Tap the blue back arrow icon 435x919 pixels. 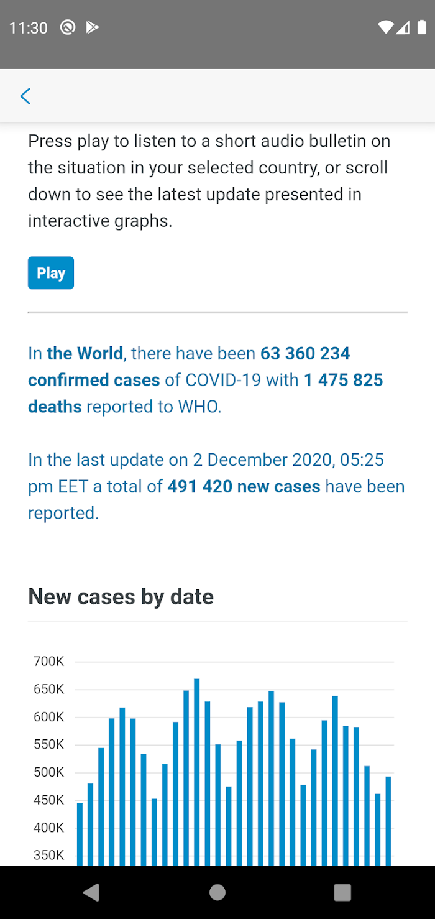pos(25,96)
